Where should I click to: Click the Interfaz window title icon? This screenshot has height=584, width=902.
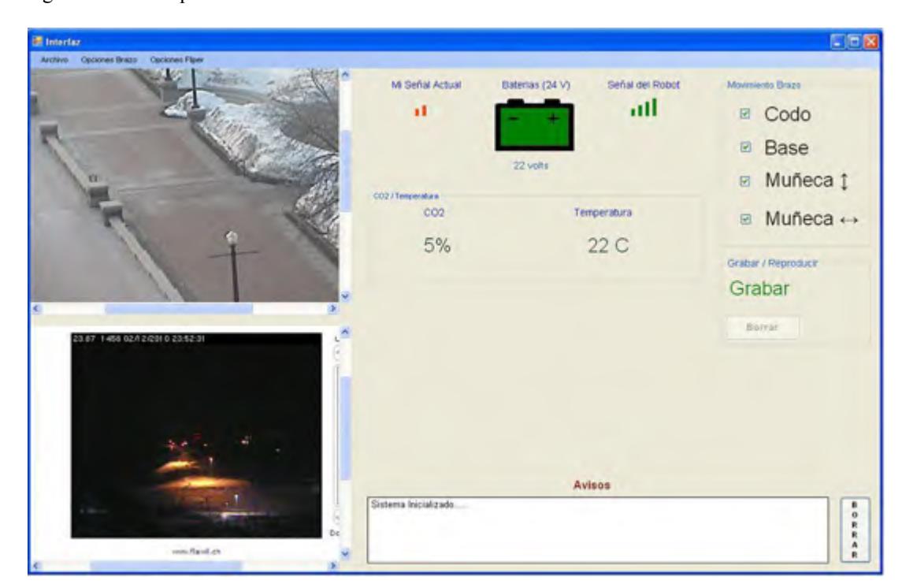[x=37, y=42]
